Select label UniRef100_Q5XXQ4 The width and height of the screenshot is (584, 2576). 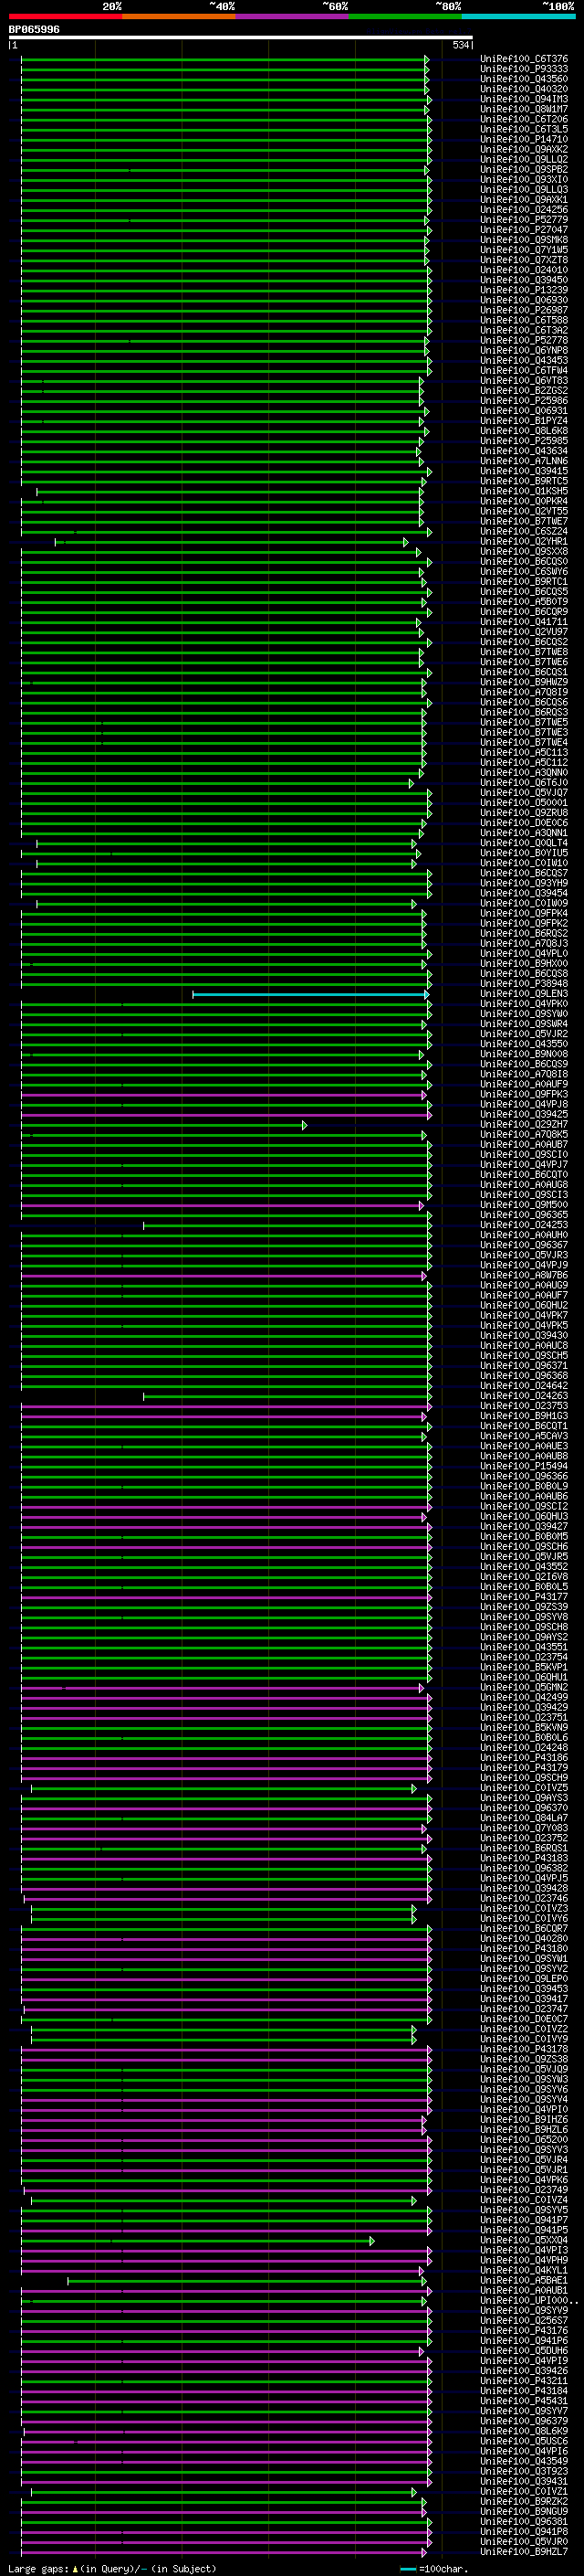pos(523,2241)
